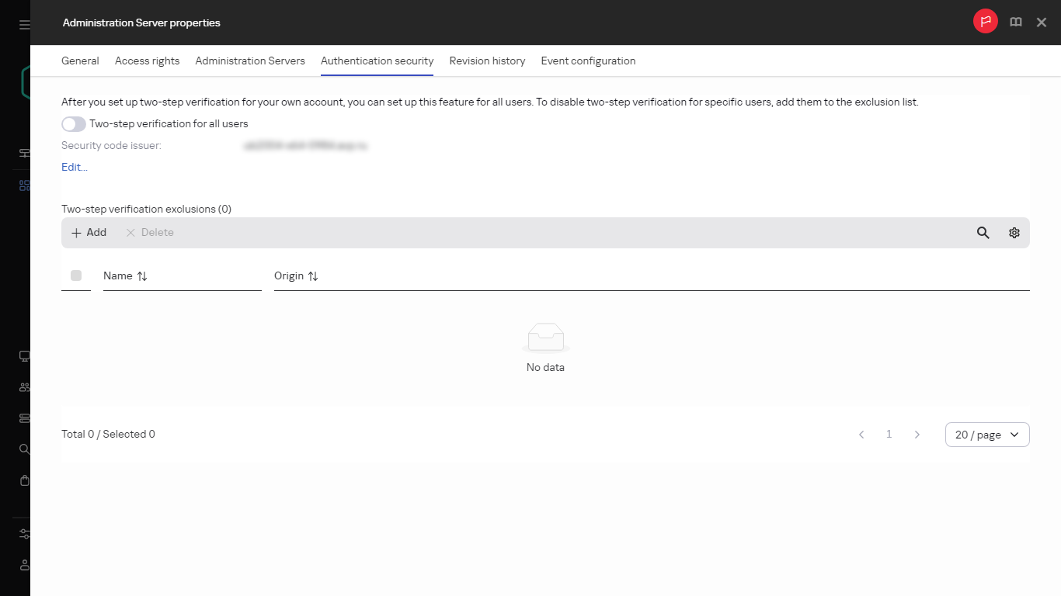The height and width of the screenshot is (596, 1061).
Task: Open column settings via the gear icon
Action: point(1014,232)
